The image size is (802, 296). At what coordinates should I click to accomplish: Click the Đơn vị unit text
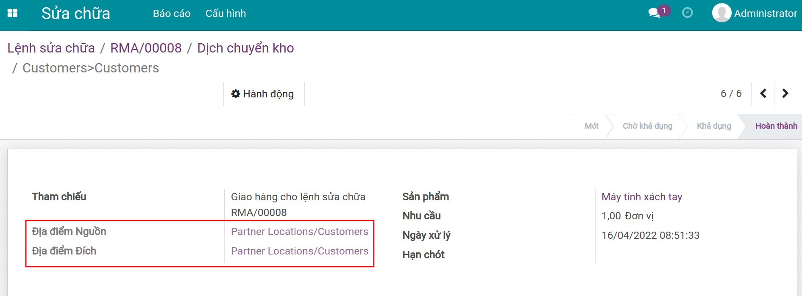pos(639,216)
